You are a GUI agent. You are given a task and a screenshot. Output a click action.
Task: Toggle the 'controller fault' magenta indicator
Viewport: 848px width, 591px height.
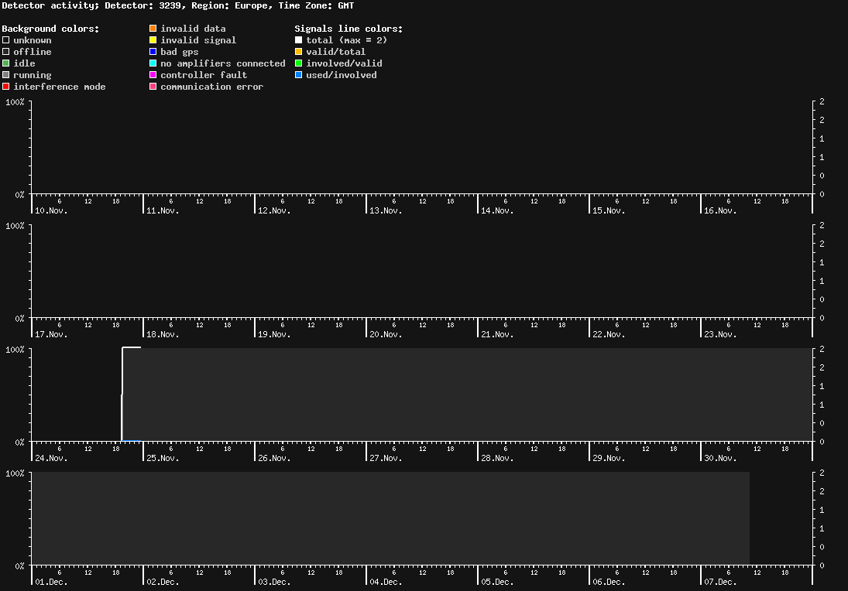pos(153,75)
